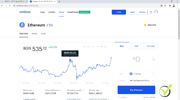180x100 pixels.
Task: Open the notifications bell
Action: pyautogui.click(x=151, y=12)
